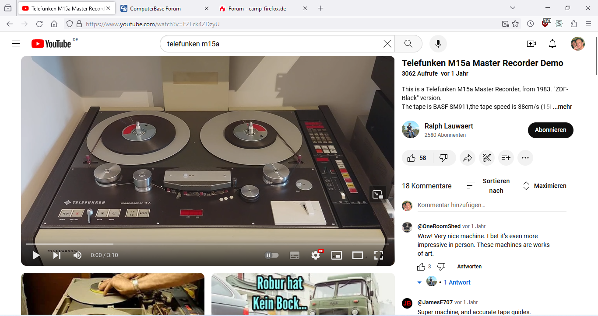Click the Kommentar hinzufügen comment field

(490, 205)
